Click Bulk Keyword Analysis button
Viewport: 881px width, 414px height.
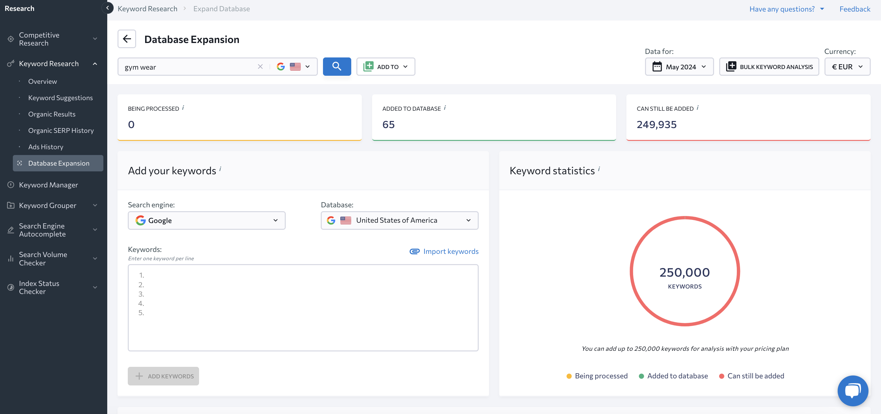(x=769, y=67)
